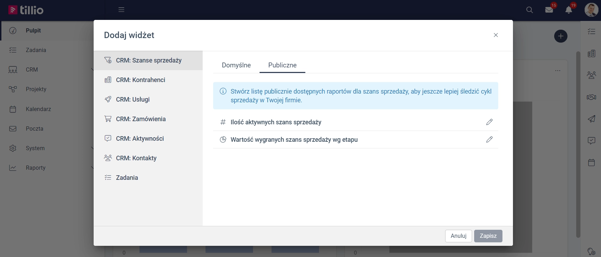Select CRM: Kontrahenci category
Screen dimensions: 601x257
148,80
